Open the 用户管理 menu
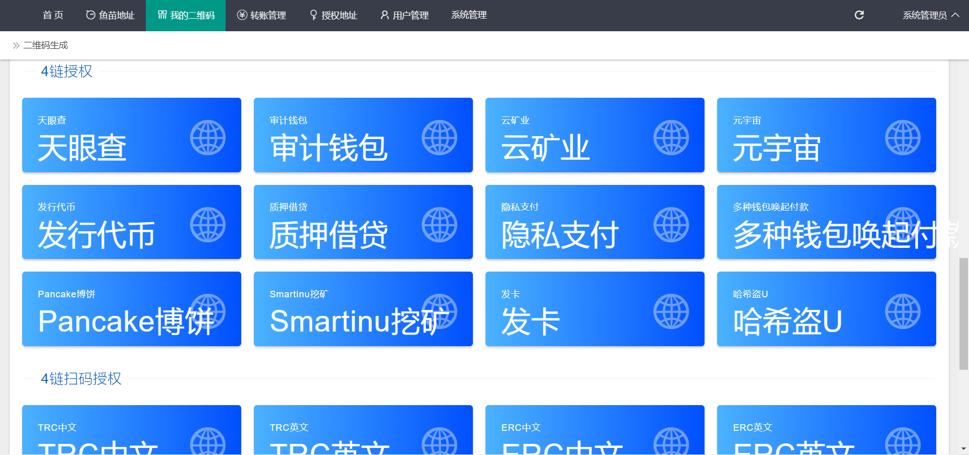 (404, 15)
